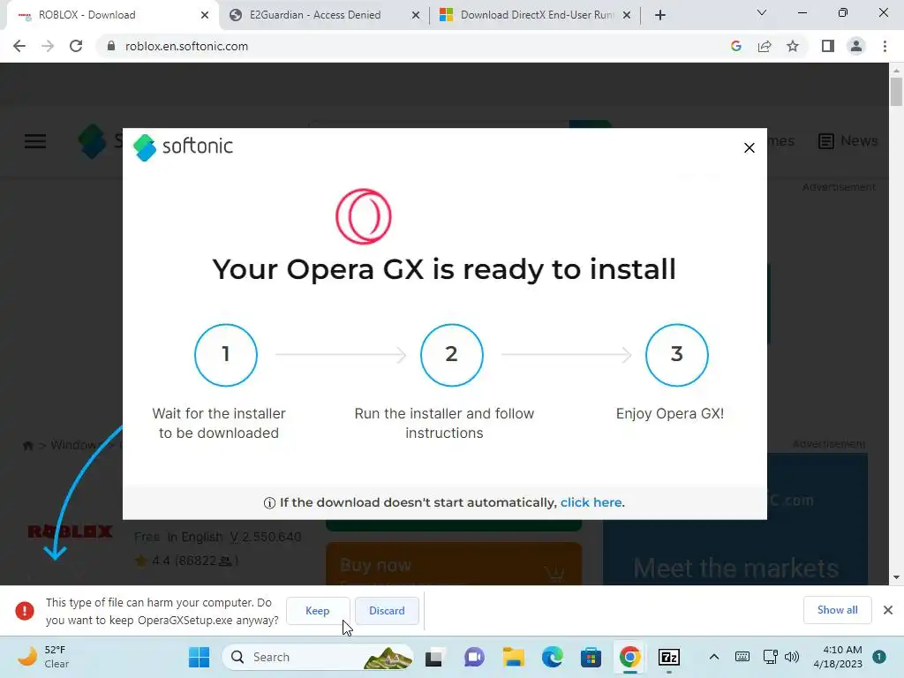
Task: Click the scrollbar down arrow
Action: tap(896, 577)
